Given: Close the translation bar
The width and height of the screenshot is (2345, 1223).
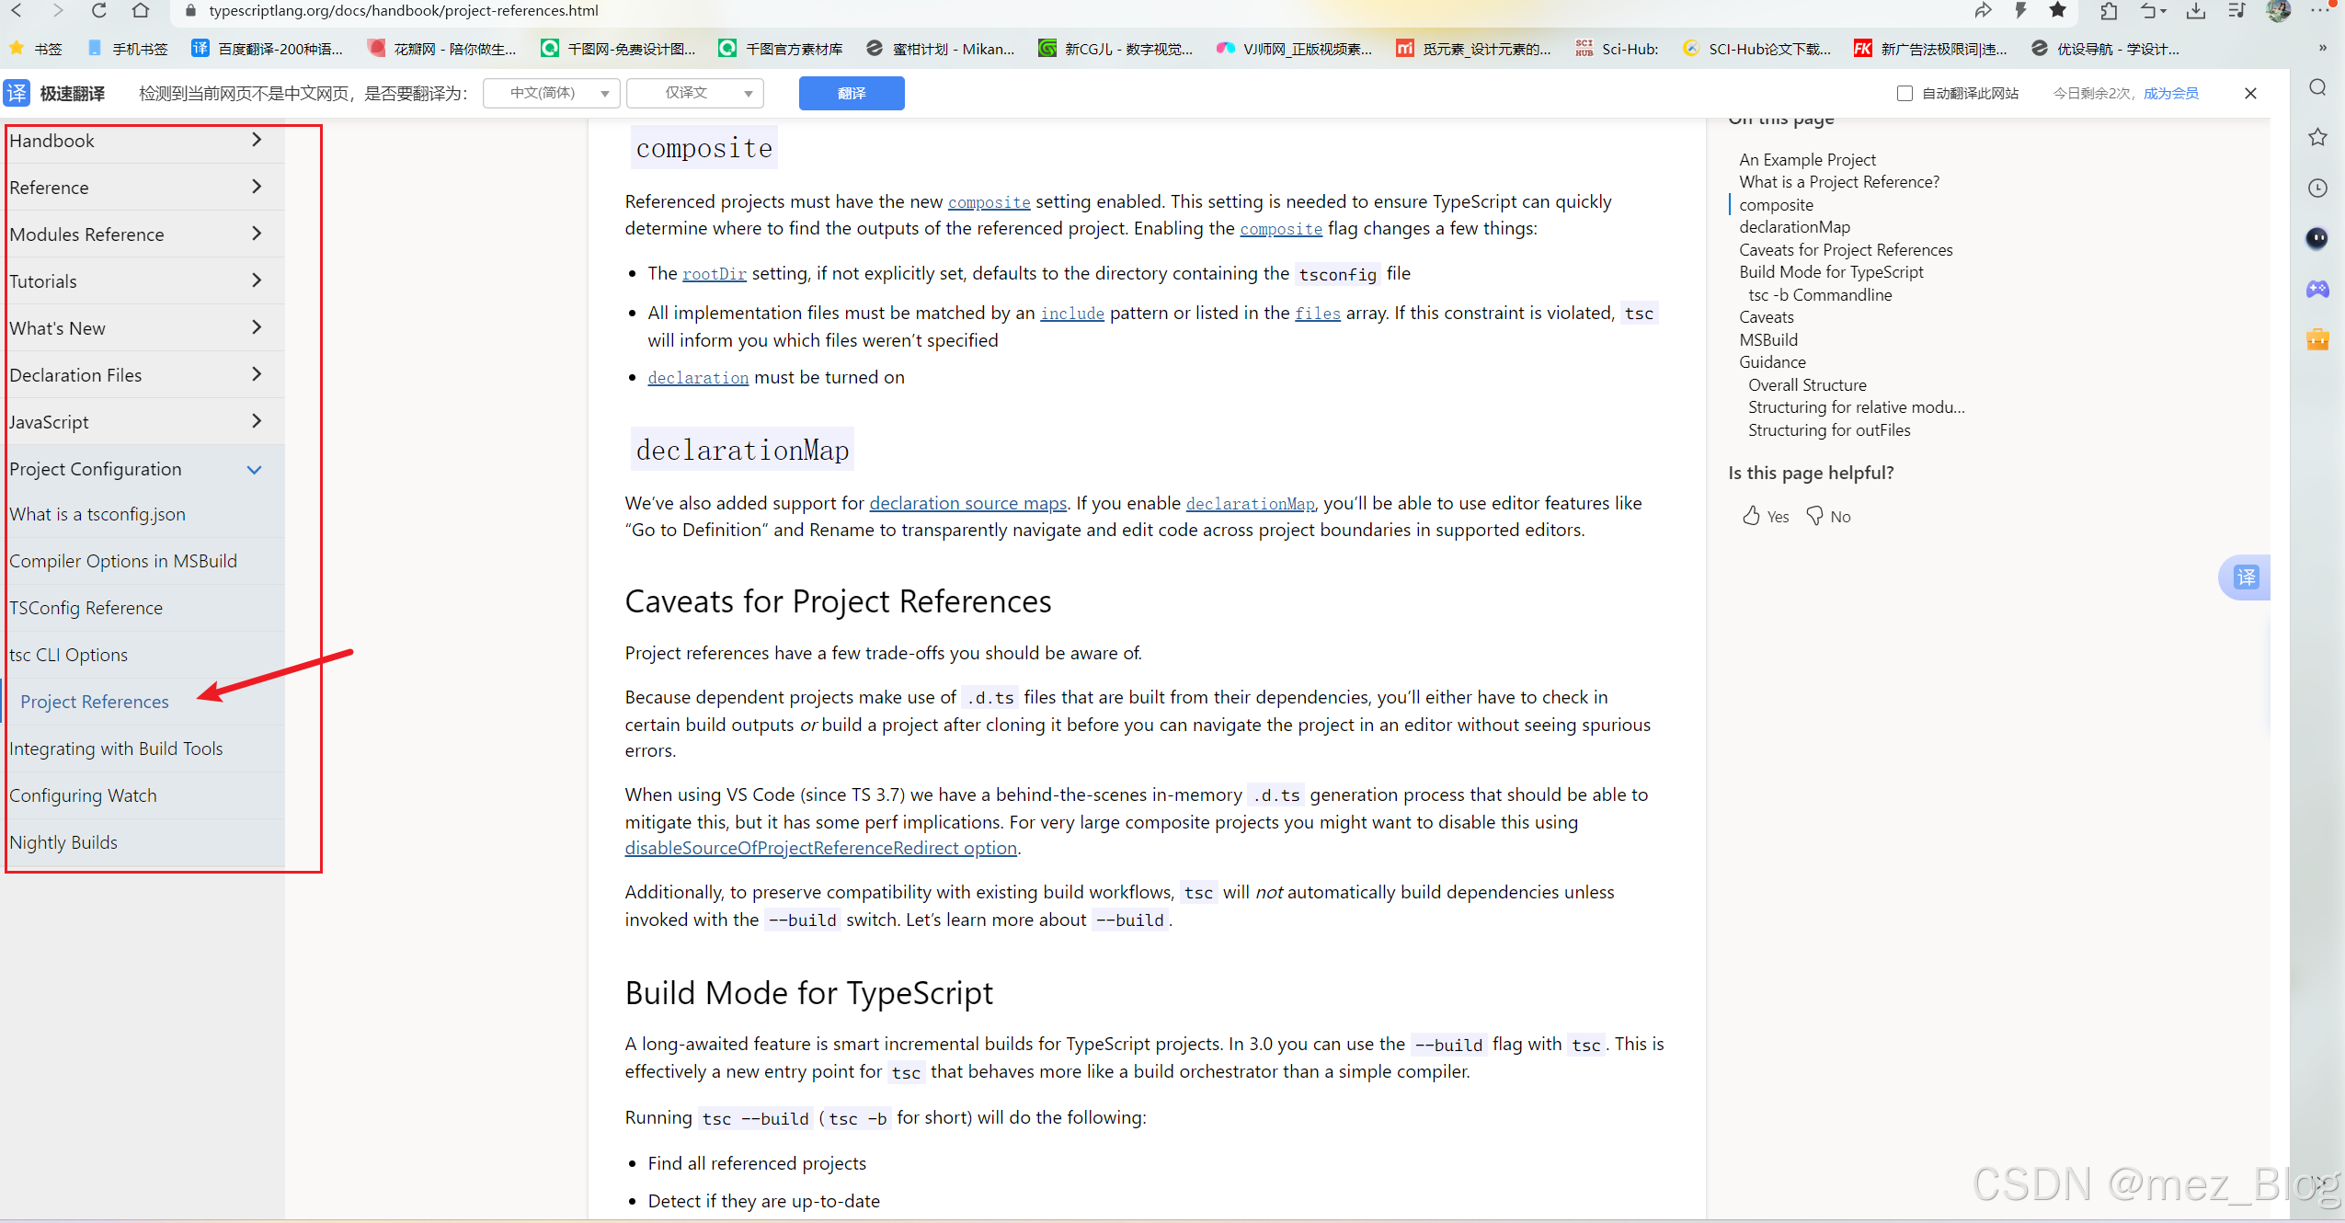Looking at the screenshot, I should point(2250,93).
